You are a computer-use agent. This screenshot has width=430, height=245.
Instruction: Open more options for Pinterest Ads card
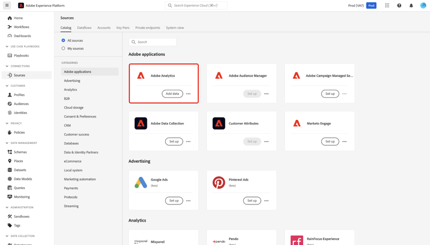click(266, 200)
